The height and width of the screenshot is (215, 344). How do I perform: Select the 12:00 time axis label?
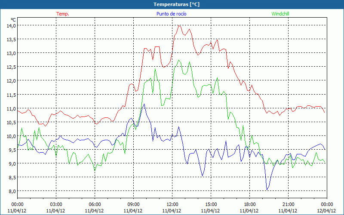pyautogui.click(x=172, y=204)
